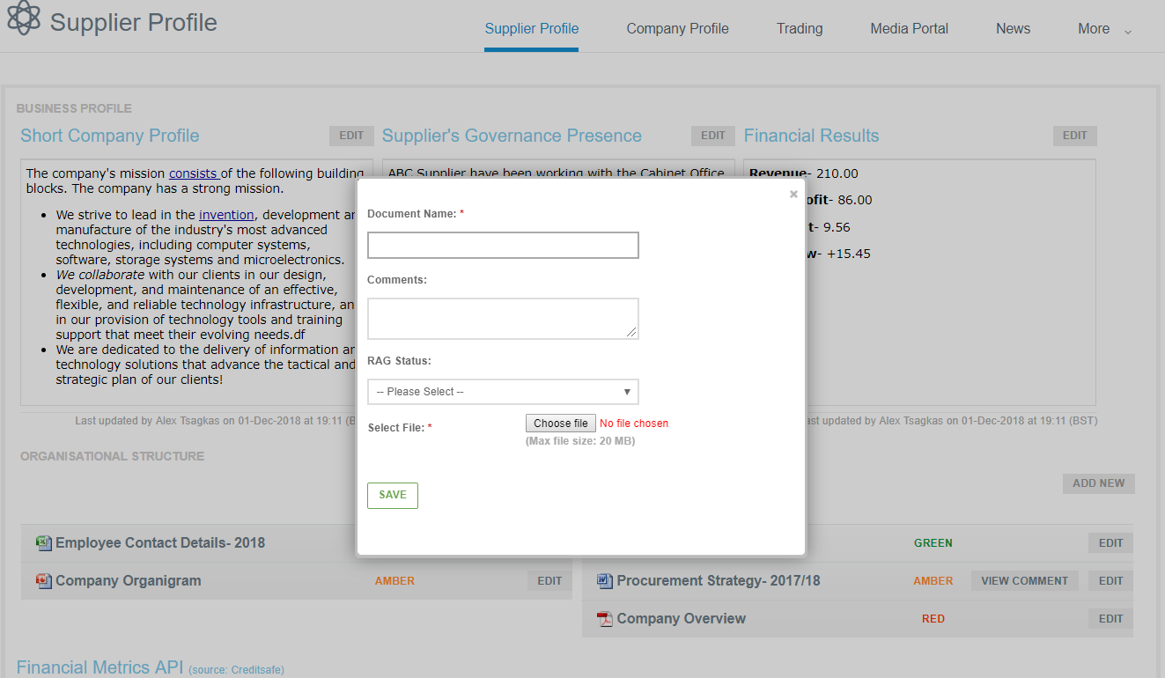Click the Excel icon beside Employee Contact Details- 2018
This screenshot has height=678, width=1165.
coord(44,542)
